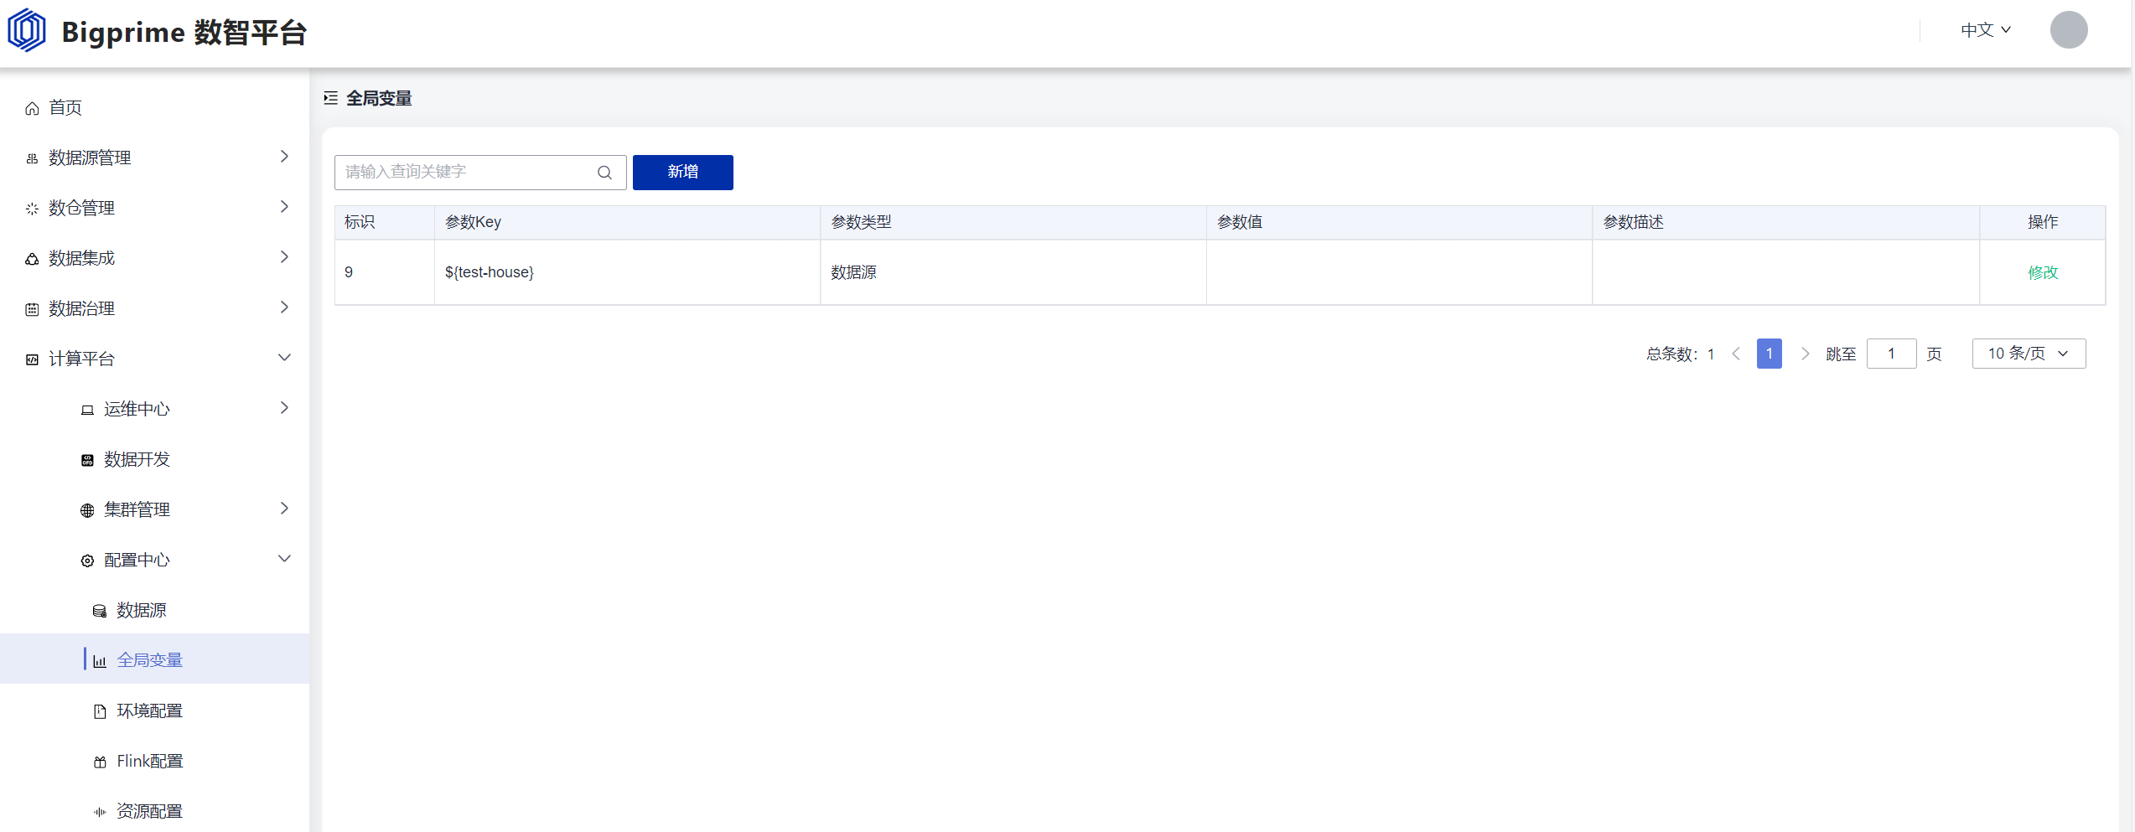
Task: Click the 数据集成 sidebar icon
Action: pyautogui.click(x=32, y=259)
